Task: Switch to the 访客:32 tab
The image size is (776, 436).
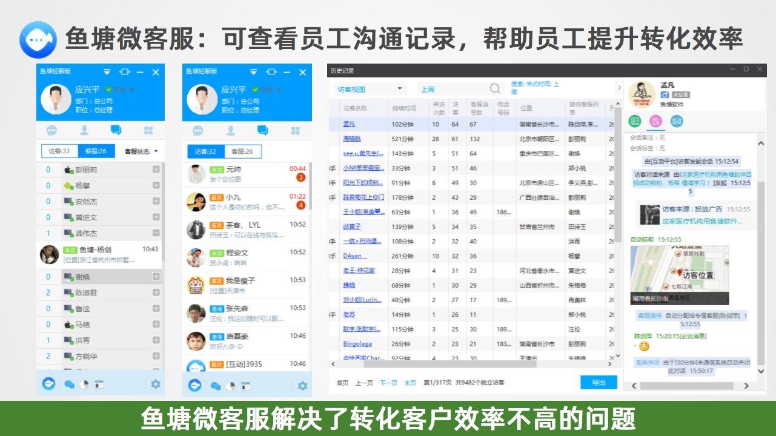Action: [206, 151]
